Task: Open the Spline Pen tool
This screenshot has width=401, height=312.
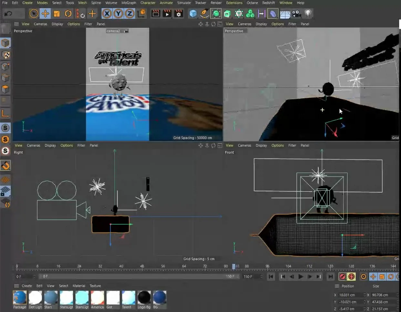Action: (x=204, y=14)
